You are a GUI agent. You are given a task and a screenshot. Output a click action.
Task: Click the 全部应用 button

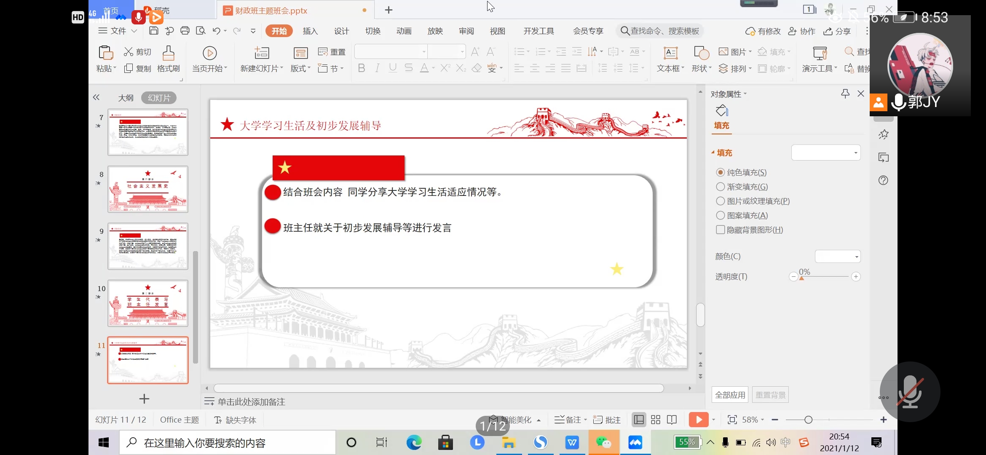click(729, 395)
